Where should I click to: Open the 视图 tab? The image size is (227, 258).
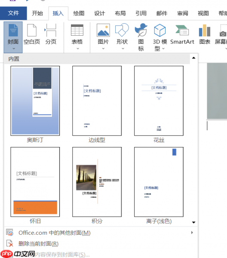[x=203, y=13]
